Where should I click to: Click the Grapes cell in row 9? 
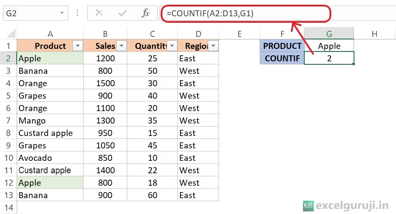[x=50, y=145]
